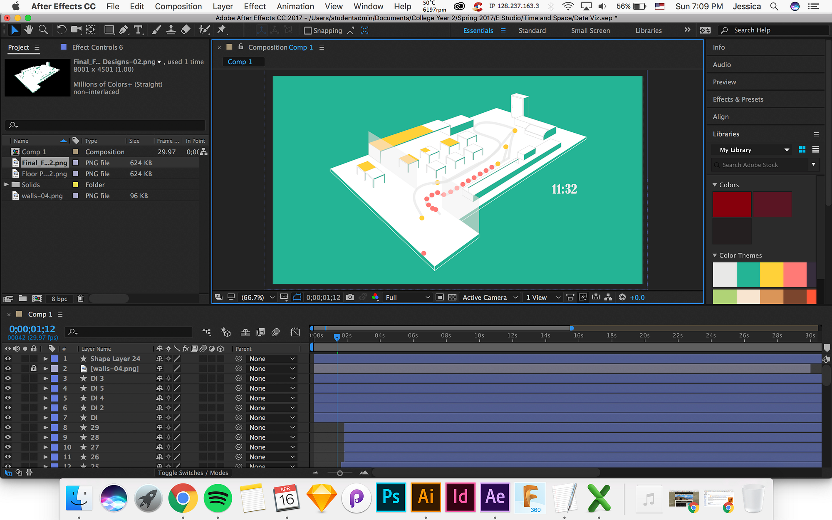Screen dimensions: 832x520
Task: Select the dark red color swatch
Action: click(732, 204)
